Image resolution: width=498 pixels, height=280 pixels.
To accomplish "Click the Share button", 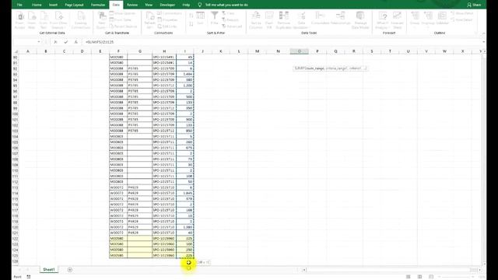I will tap(474, 5).
